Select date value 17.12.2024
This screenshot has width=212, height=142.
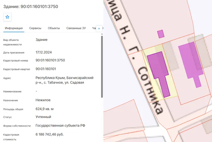click(x=44, y=52)
